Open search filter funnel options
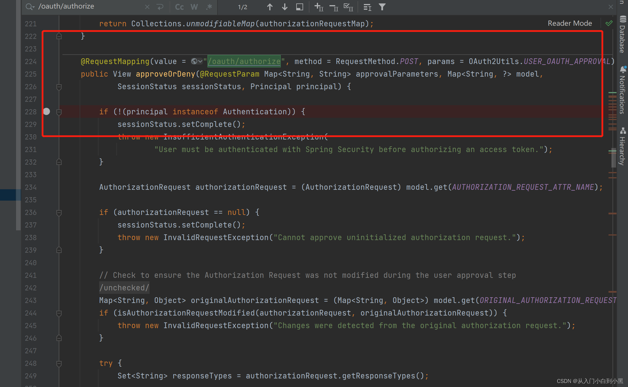628x387 pixels. (382, 7)
